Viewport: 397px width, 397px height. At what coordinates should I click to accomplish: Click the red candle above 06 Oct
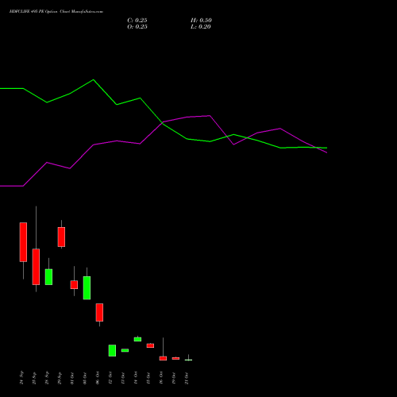[99, 312]
